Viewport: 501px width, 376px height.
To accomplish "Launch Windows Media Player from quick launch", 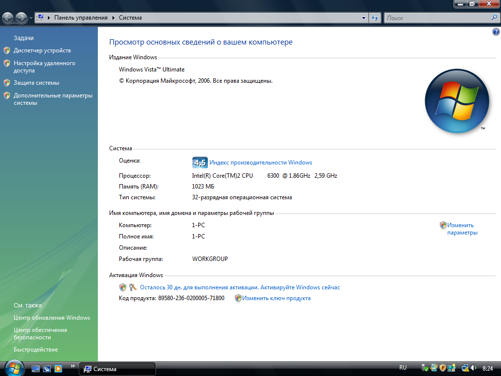I will 58,369.
